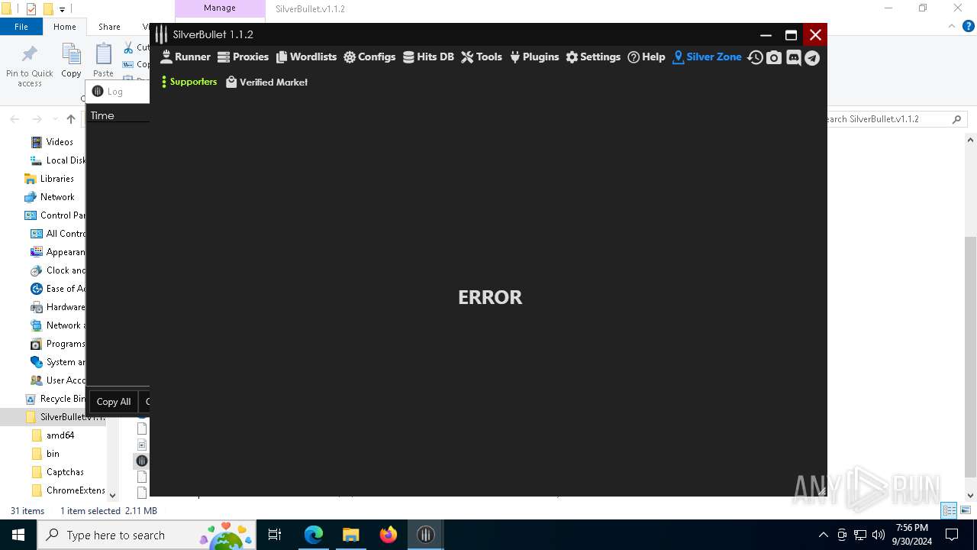
Task: Open the Proxies tab in SilverBullet
Action: point(243,57)
